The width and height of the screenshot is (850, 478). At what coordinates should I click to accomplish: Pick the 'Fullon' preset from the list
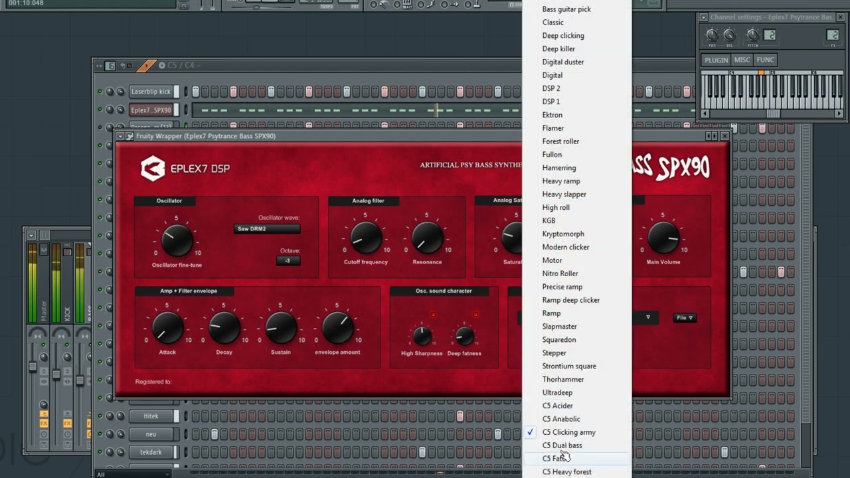pyautogui.click(x=576, y=155)
